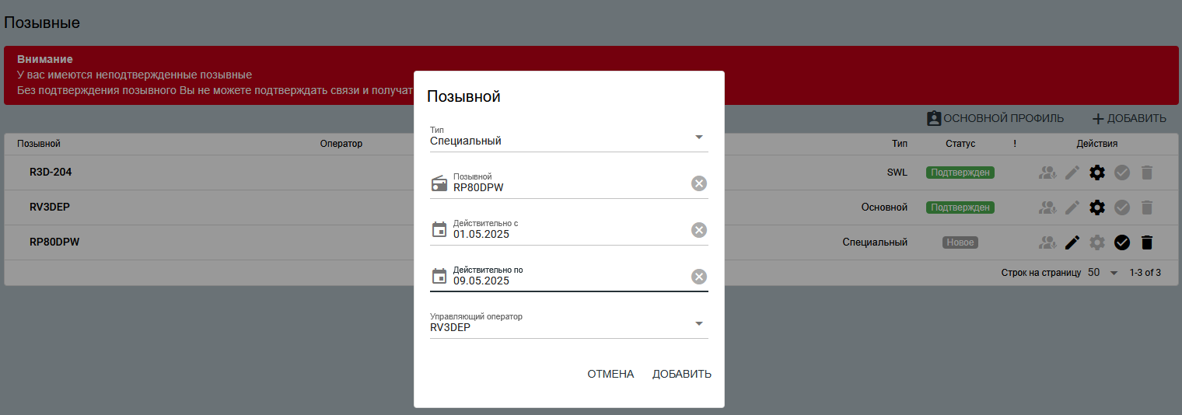Clear the Действительно по date field
This screenshot has width=1182, height=415.
699,277
